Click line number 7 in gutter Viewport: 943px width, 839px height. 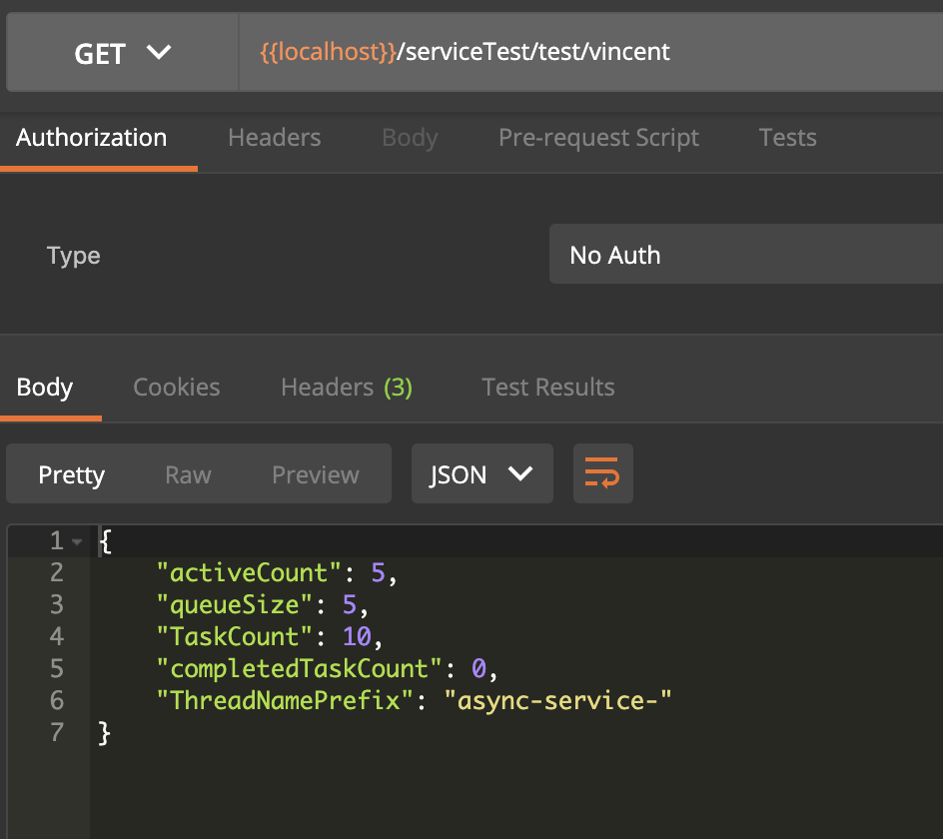(x=57, y=732)
